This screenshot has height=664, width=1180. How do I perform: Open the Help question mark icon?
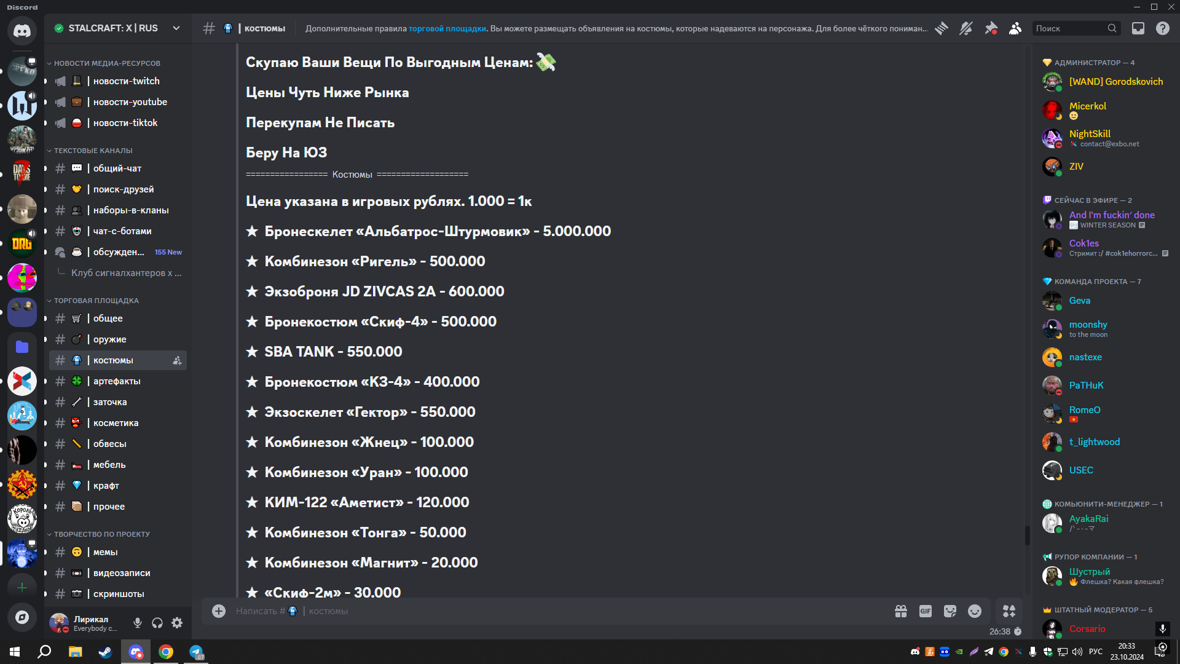1163,28
